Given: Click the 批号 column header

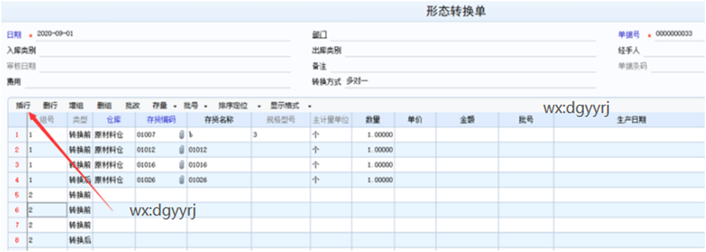Looking at the screenshot, I should (526, 120).
